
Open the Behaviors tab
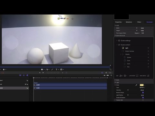[x=129, y=22]
